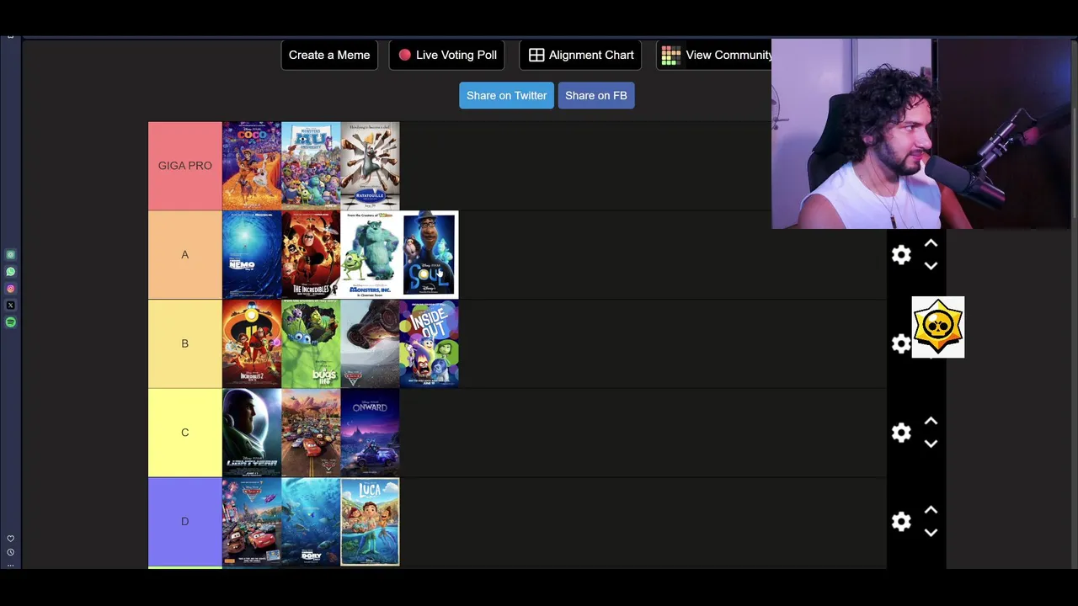This screenshot has height=606, width=1078.
Task: Select the Onward poster
Action: pos(370,433)
